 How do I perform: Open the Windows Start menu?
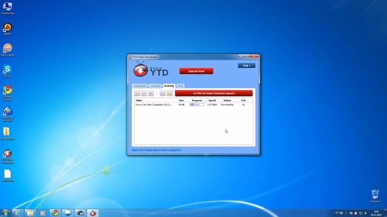coord(5,213)
